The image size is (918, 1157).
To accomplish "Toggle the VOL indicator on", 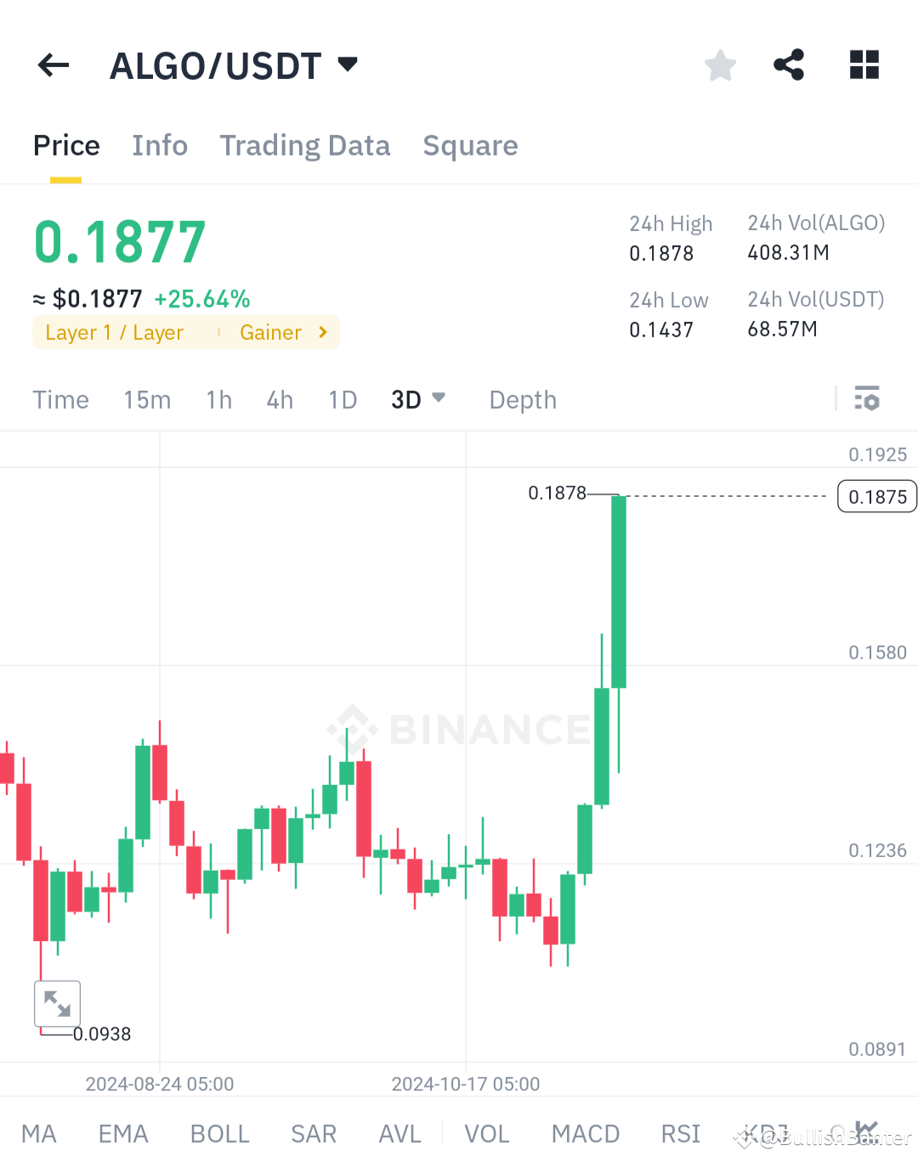I will (487, 1133).
